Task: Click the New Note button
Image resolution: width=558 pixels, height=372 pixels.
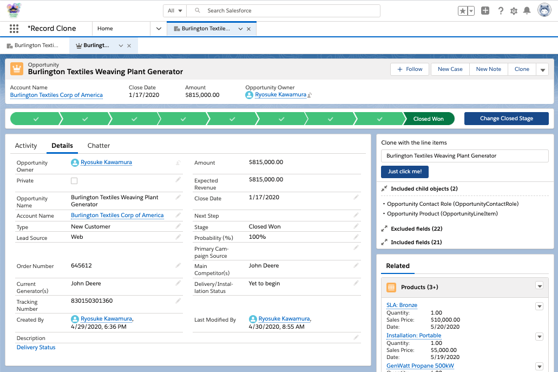Action: tap(489, 69)
